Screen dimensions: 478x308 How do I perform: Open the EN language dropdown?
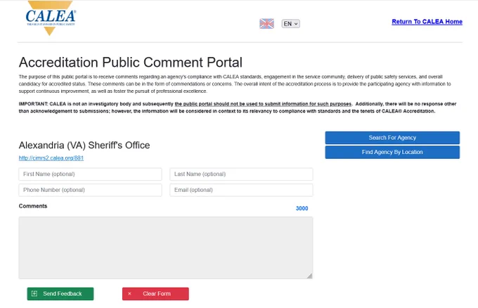[x=290, y=23]
